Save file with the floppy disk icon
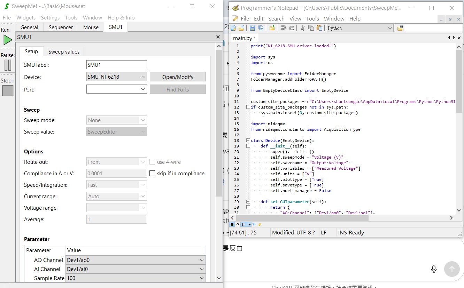This screenshot has height=288, width=464. (x=253, y=28)
